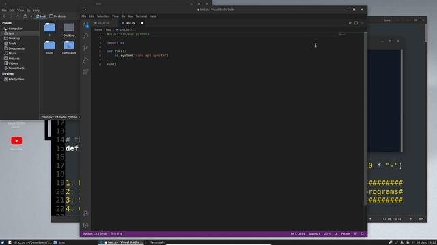Open the snap folder in file manager
This screenshot has width=437, height=245.
[x=50, y=47]
